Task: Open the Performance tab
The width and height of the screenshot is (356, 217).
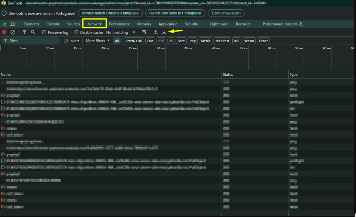Action: tap(119, 24)
